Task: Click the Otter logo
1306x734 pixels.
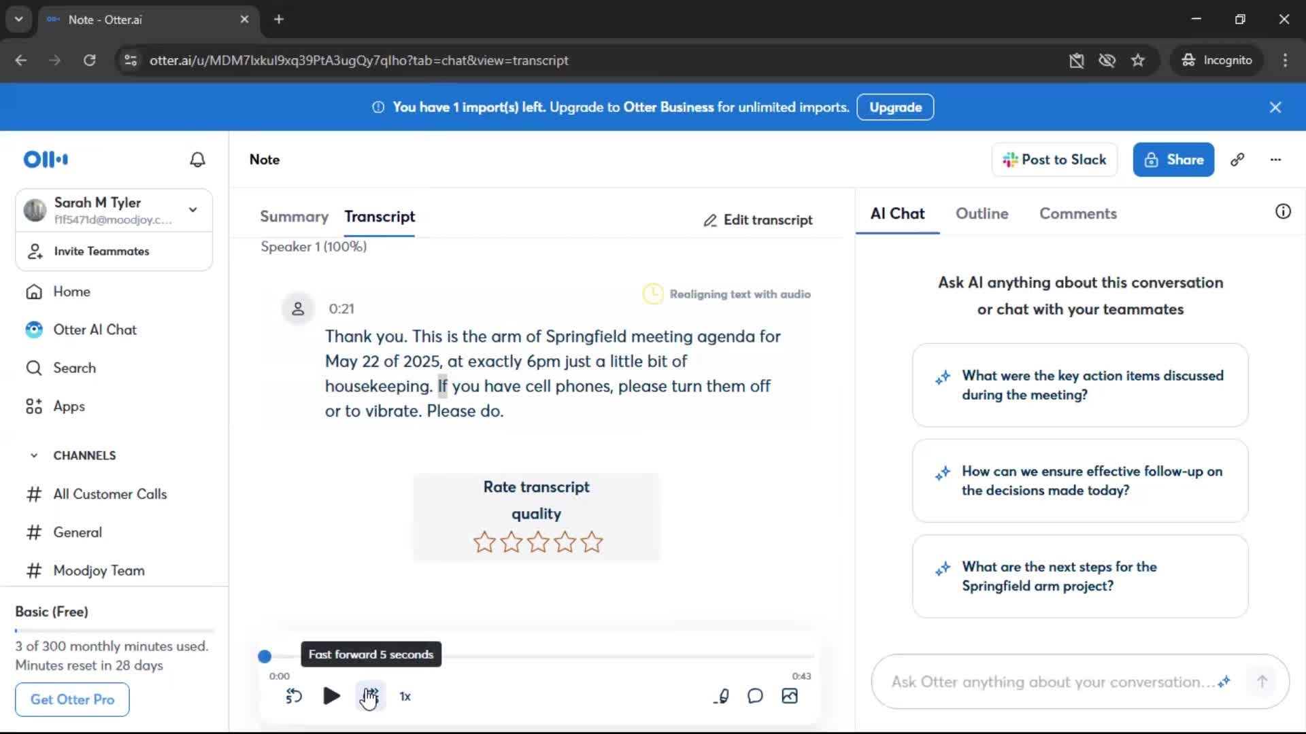Action: (46, 160)
